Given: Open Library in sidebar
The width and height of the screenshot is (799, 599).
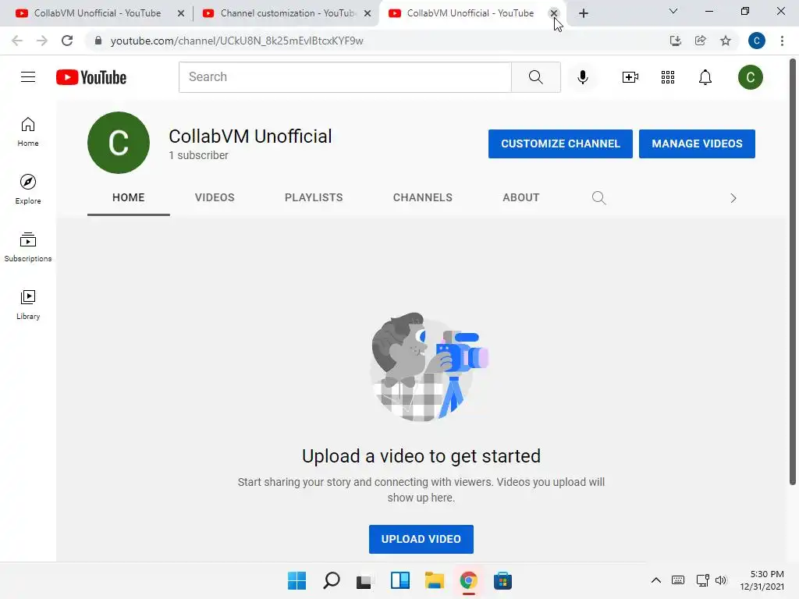Looking at the screenshot, I should point(28,305).
